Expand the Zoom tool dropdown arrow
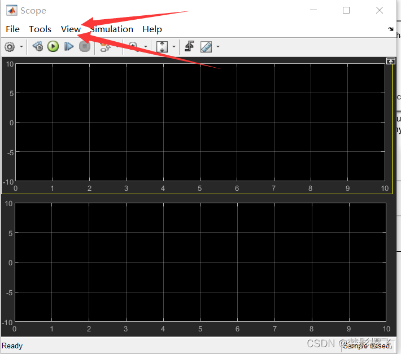401x354 pixels. pyautogui.click(x=146, y=46)
